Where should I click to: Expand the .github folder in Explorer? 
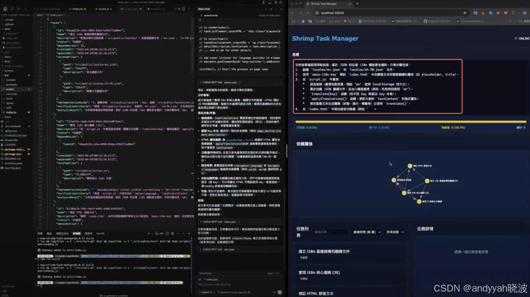point(9,25)
